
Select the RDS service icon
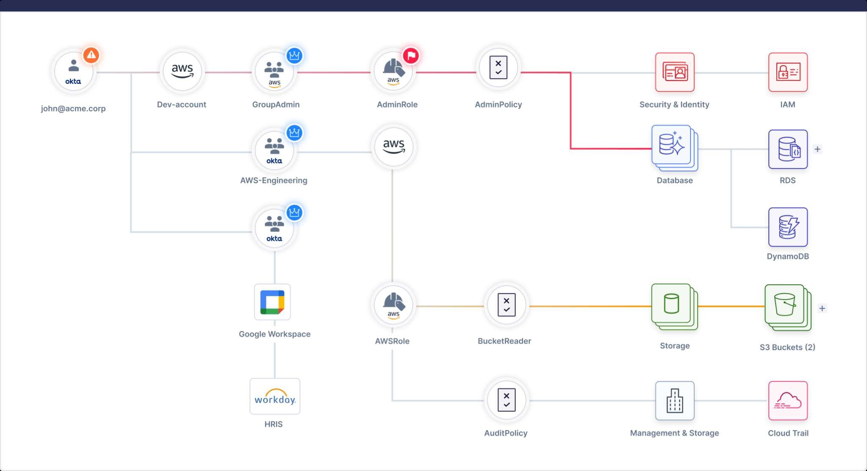[x=788, y=149]
